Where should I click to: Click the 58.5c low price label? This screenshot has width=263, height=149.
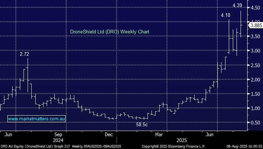click(x=142, y=124)
